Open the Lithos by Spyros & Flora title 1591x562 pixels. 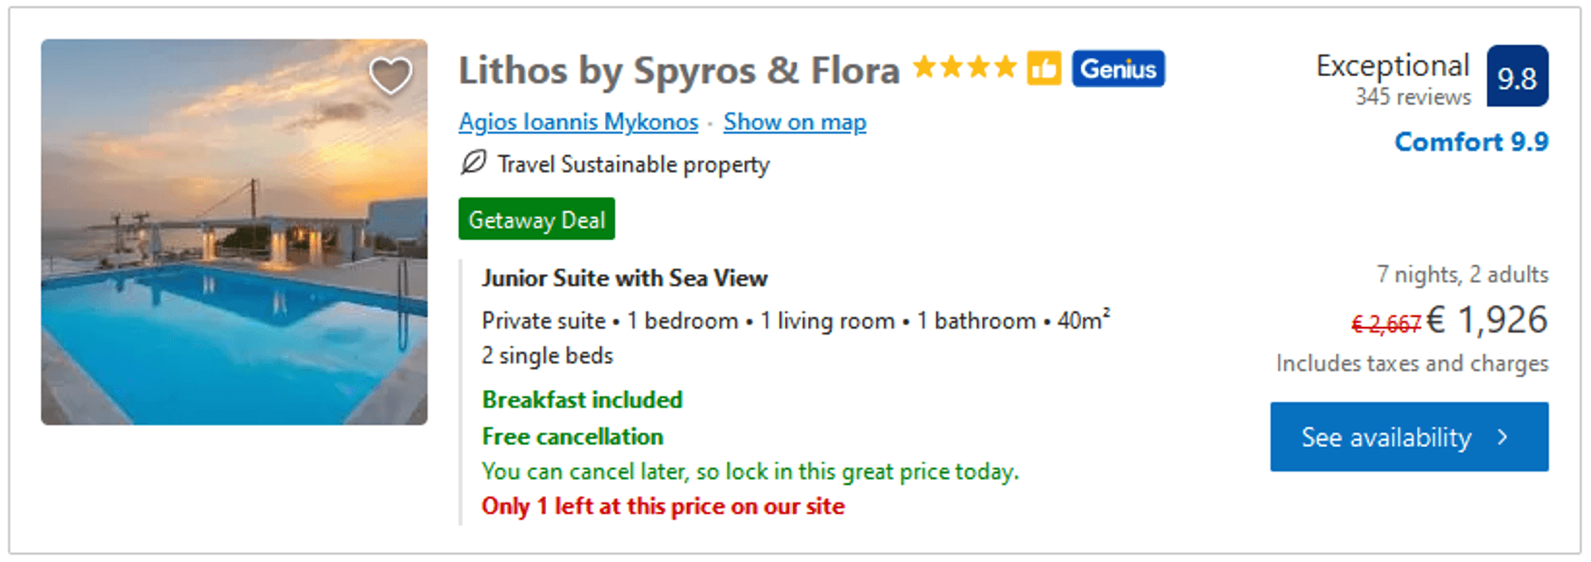pos(679,70)
